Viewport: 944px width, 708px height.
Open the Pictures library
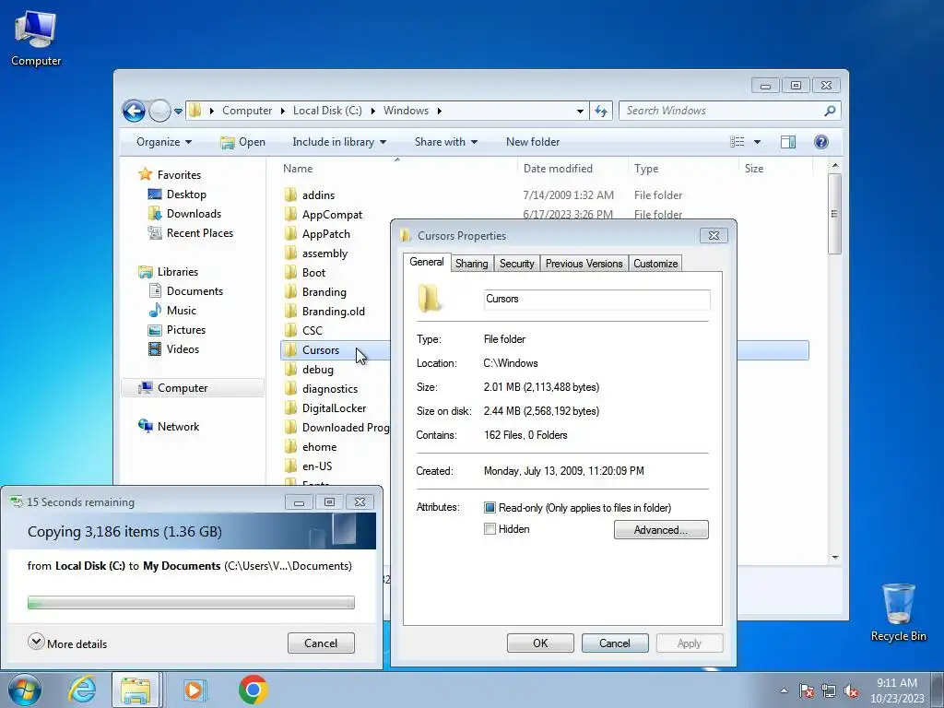[185, 330]
